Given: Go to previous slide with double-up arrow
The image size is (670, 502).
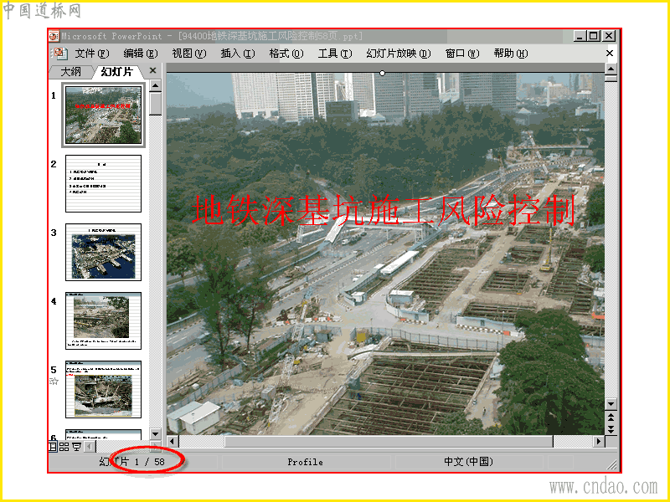Looking at the screenshot, I should [611, 417].
